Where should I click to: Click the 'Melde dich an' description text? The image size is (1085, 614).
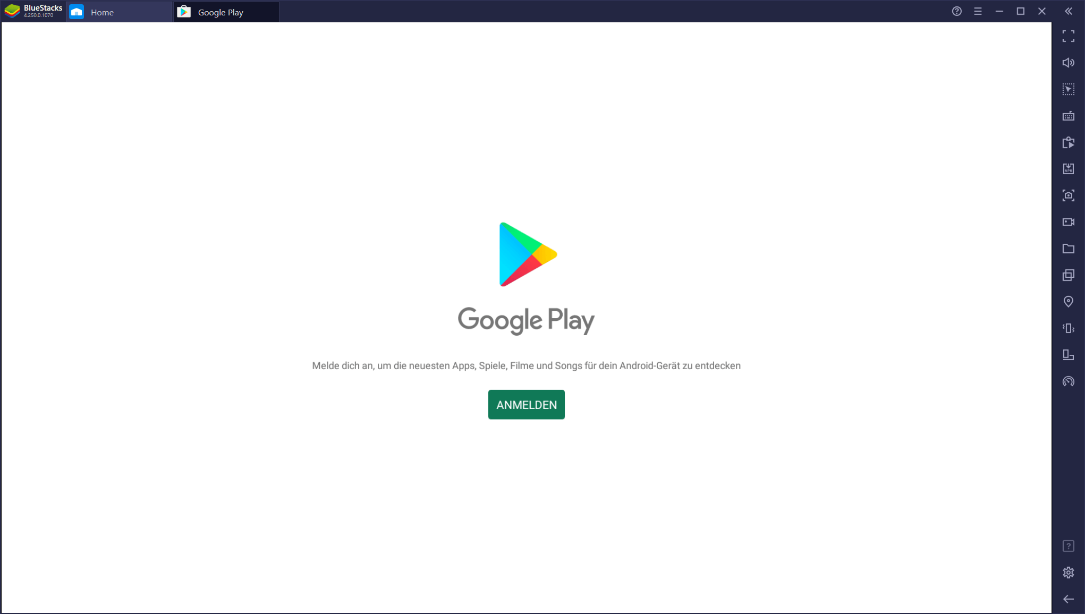(526, 365)
